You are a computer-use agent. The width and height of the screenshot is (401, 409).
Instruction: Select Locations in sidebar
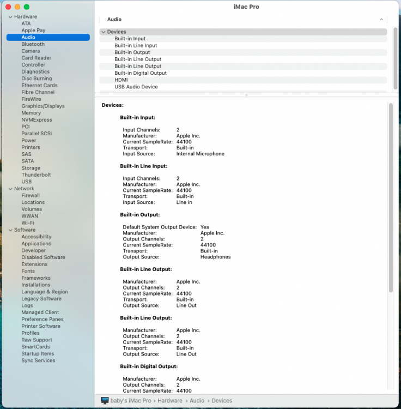[x=33, y=202]
